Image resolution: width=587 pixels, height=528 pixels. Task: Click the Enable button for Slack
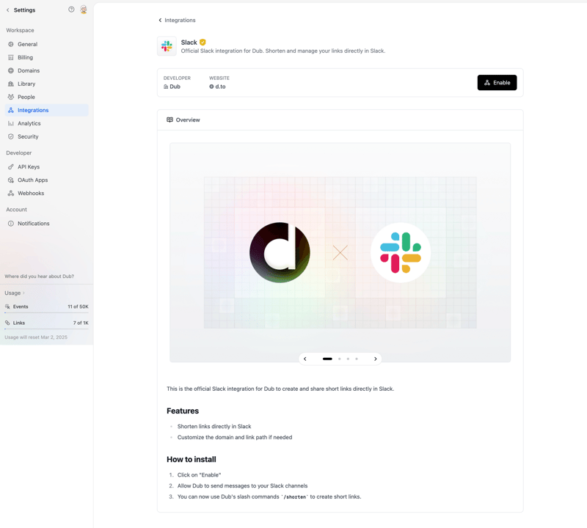[497, 82]
